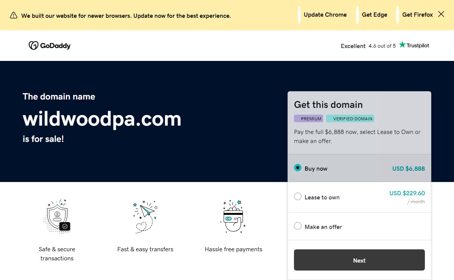Click the GoDaddy logo

pyautogui.click(x=50, y=45)
